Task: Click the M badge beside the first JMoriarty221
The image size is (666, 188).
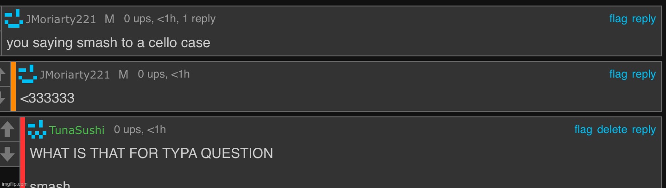Action: pos(109,19)
